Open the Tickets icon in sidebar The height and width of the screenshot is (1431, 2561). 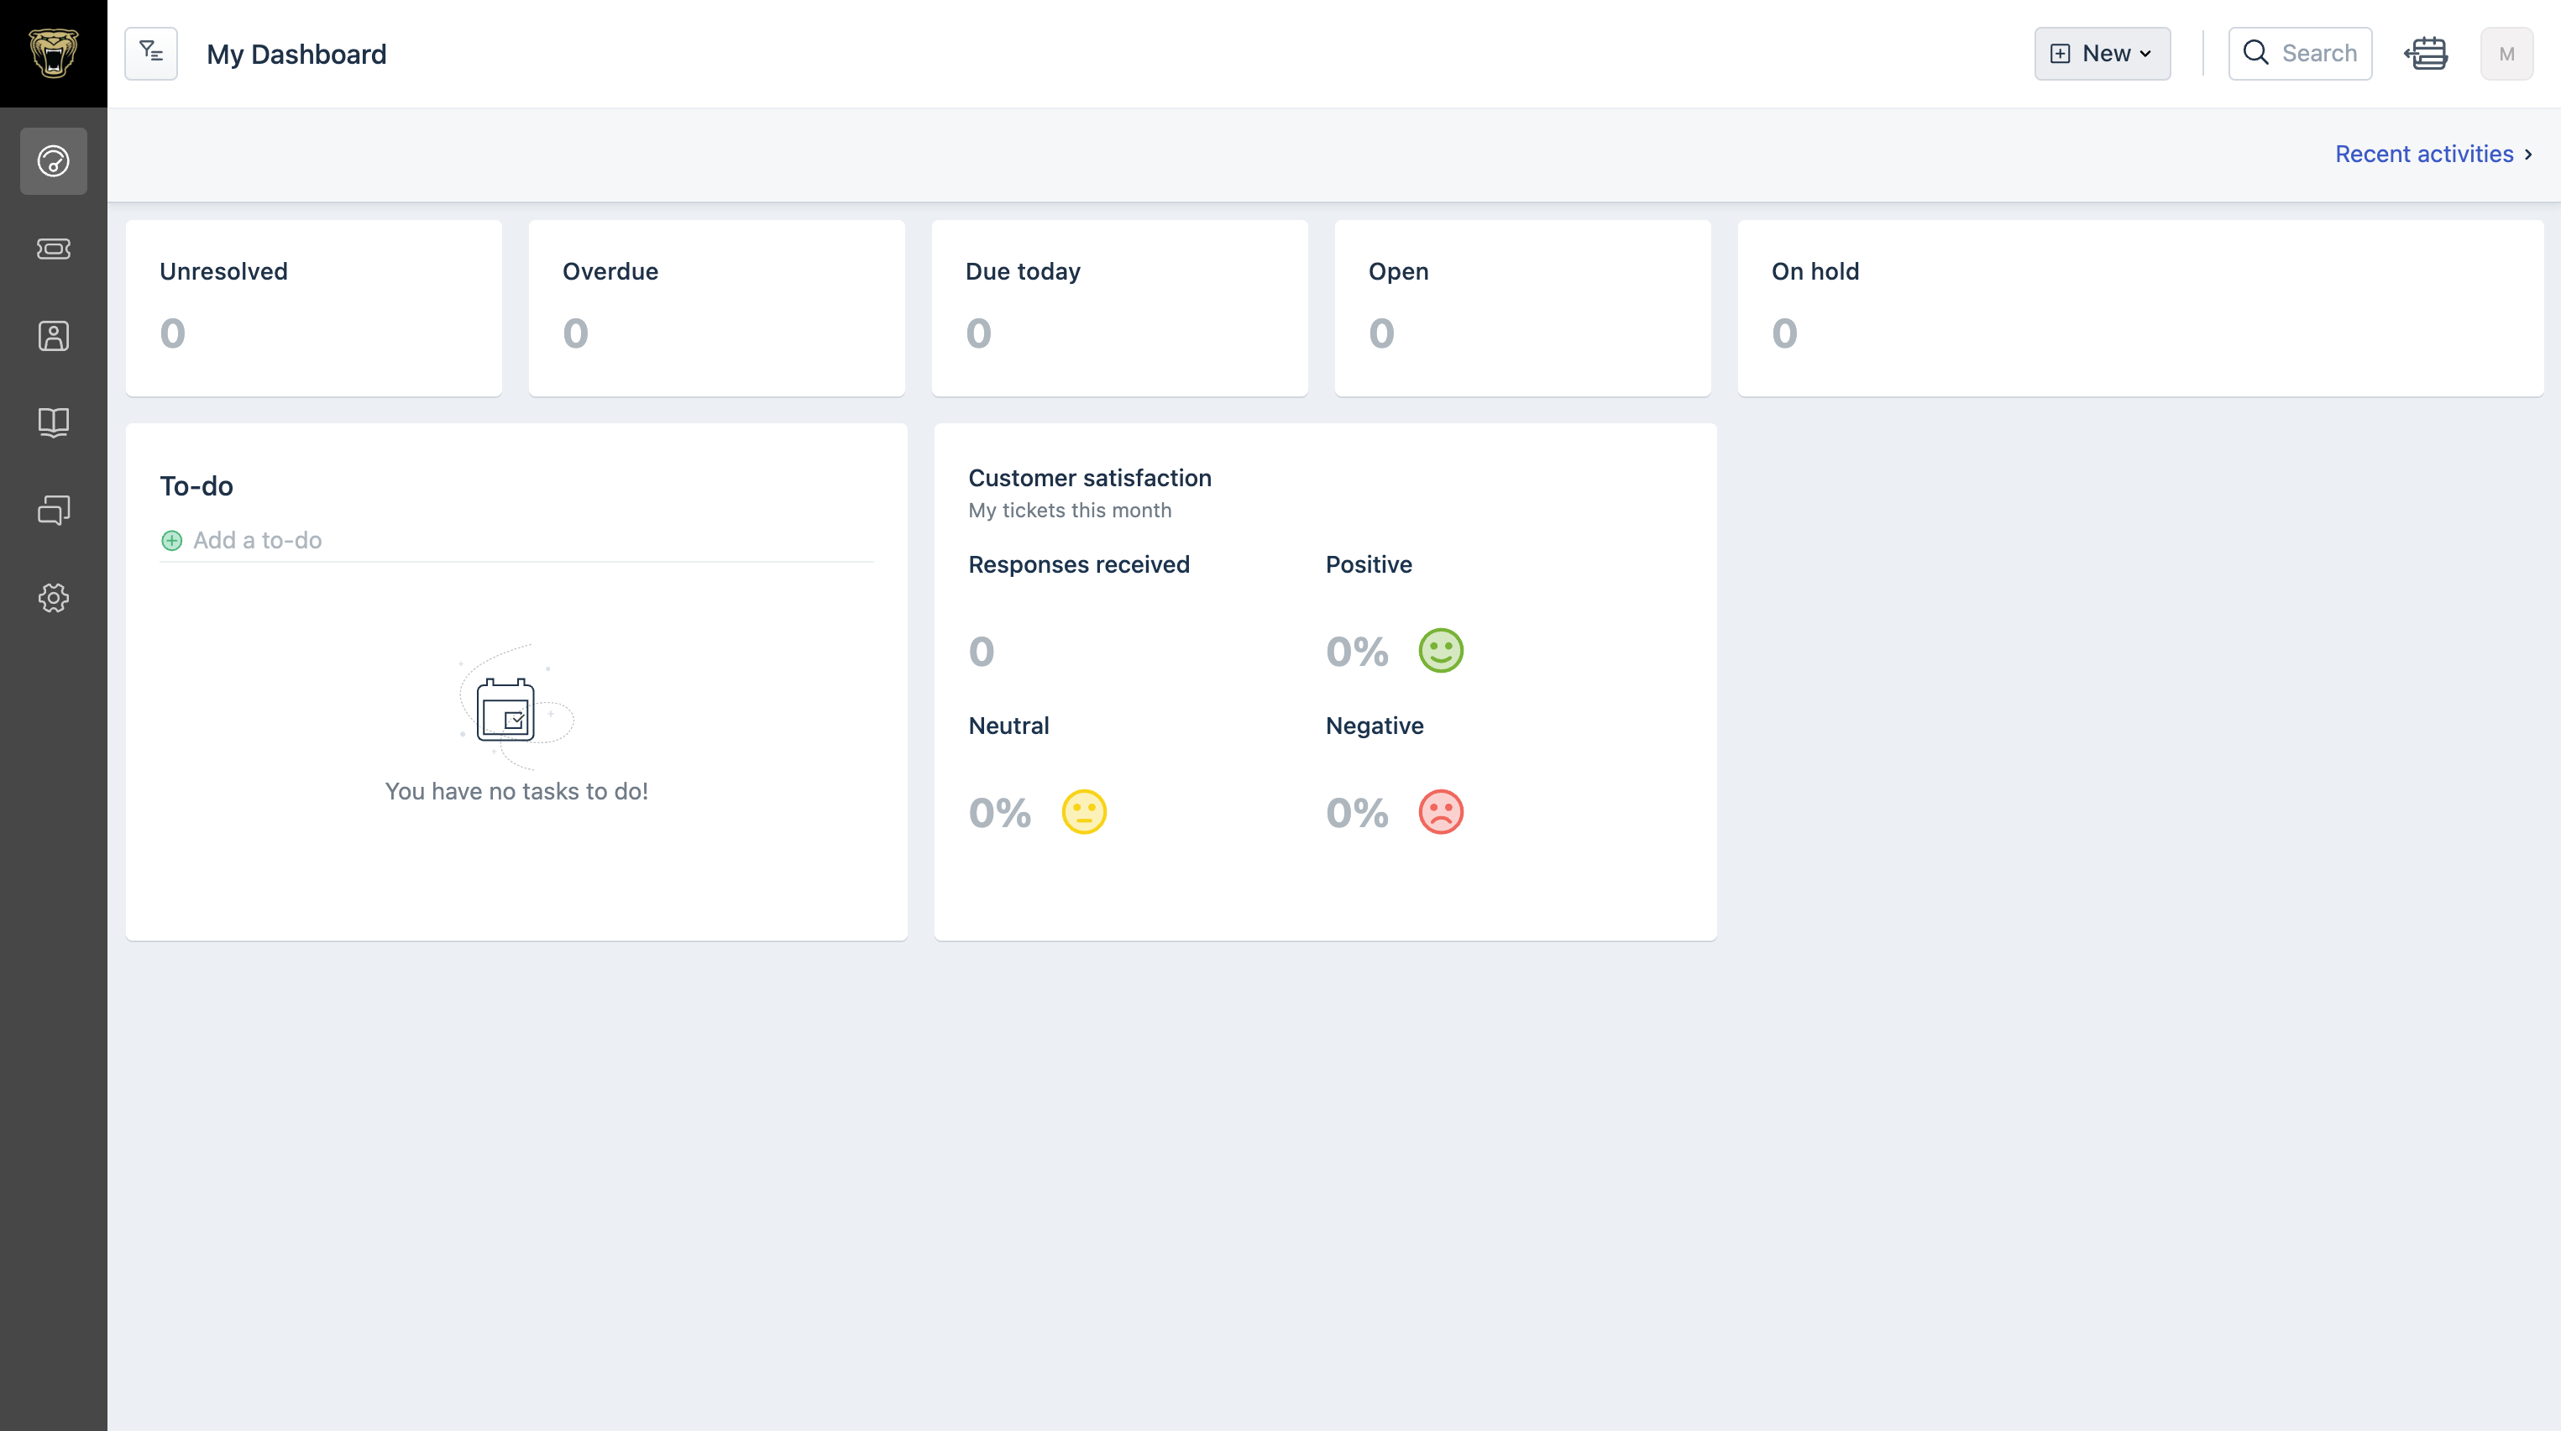pos(54,249)
